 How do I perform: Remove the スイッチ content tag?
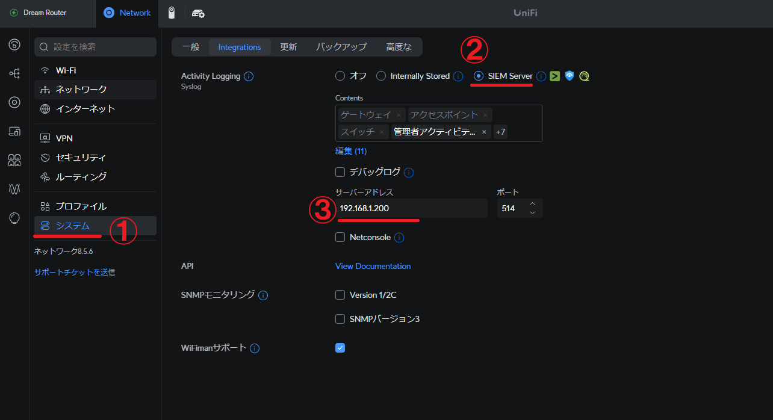(x=382, y=132)
